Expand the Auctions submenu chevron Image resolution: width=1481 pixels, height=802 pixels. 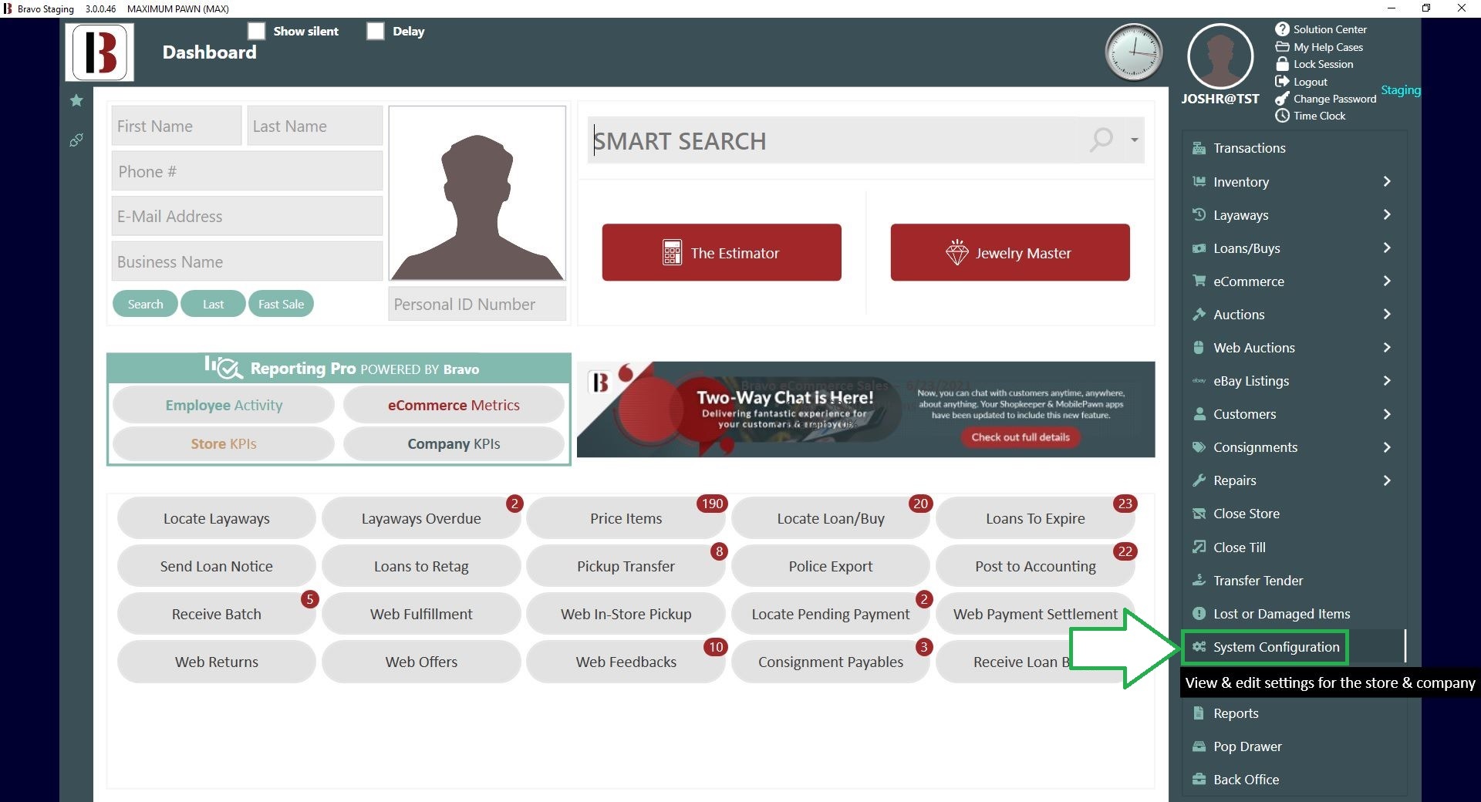coord(1387,314)
